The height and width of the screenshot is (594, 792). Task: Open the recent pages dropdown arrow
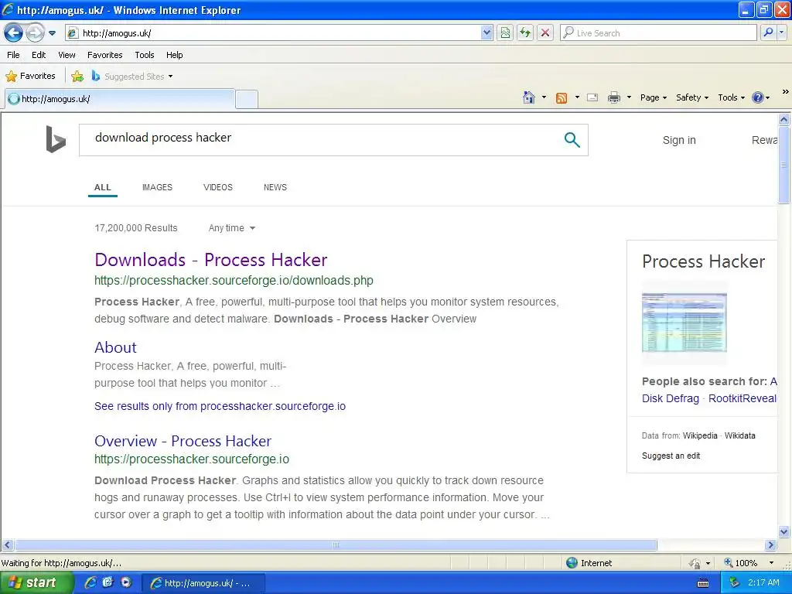(x=52, y=33)
